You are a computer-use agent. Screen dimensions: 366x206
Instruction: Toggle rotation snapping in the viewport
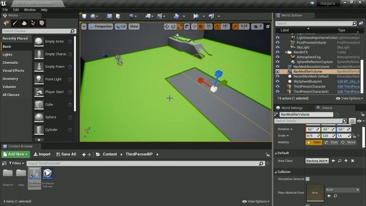tap(217, 27)
